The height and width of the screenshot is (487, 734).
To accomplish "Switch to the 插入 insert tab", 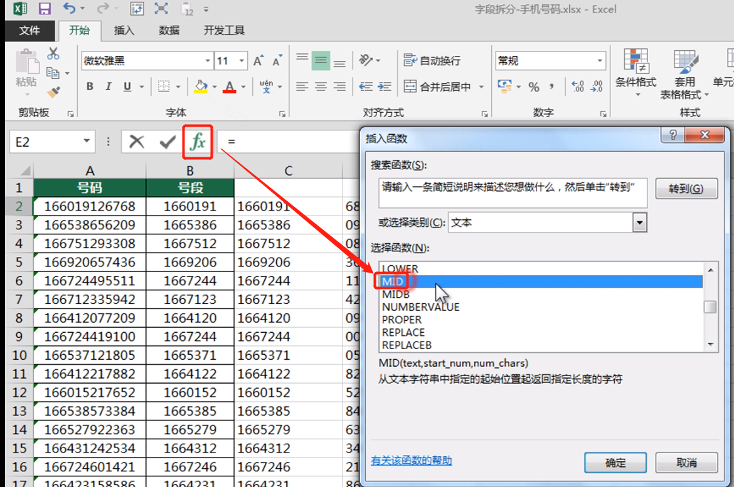I will coord(124,31).
